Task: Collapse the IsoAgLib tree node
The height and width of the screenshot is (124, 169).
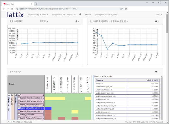Action: click(x=12, y=95)
